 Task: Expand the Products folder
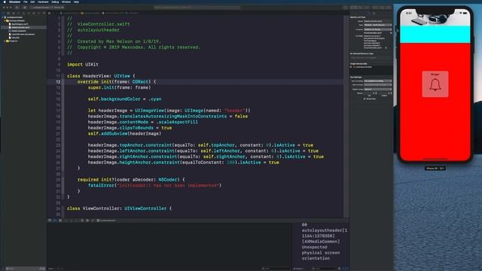pos(5,41)
